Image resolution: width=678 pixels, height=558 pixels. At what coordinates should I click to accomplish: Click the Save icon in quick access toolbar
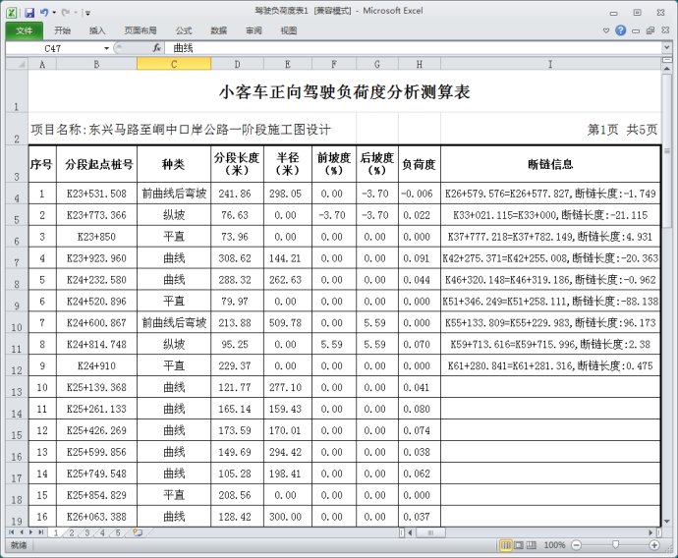click(29, 13)
